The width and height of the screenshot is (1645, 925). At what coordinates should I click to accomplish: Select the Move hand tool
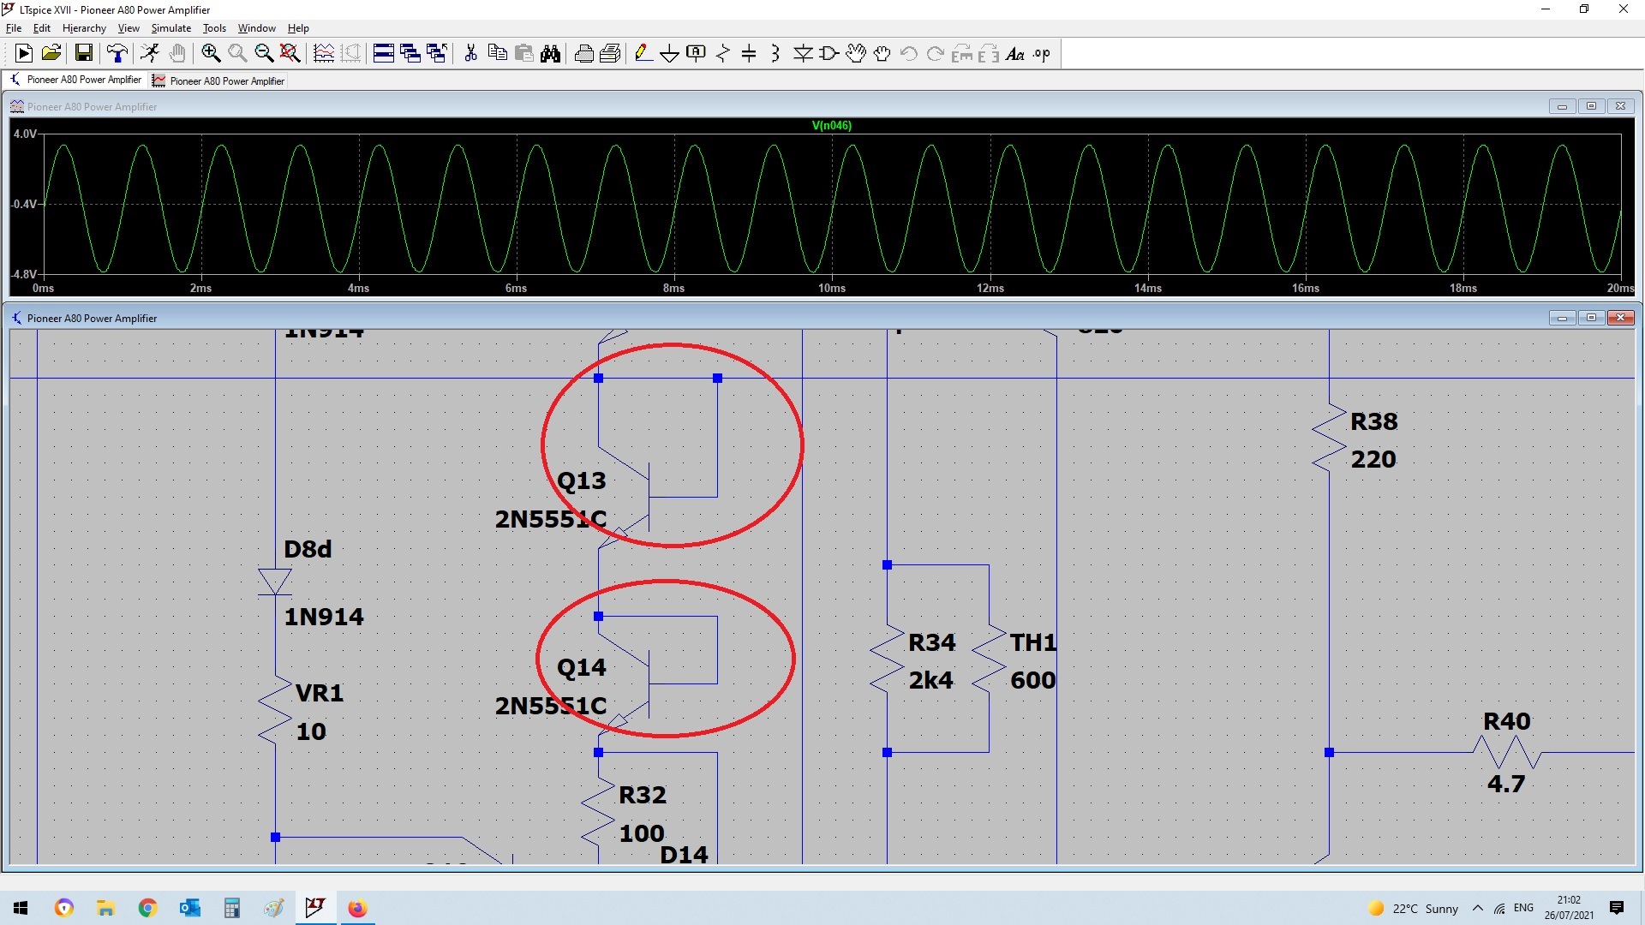[x=856, y=54]
